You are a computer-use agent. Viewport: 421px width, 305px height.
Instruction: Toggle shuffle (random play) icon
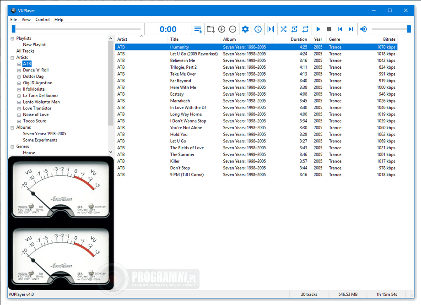point(284,29)
